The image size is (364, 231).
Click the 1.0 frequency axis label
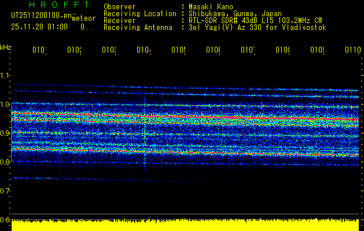(x=5, y=105)
